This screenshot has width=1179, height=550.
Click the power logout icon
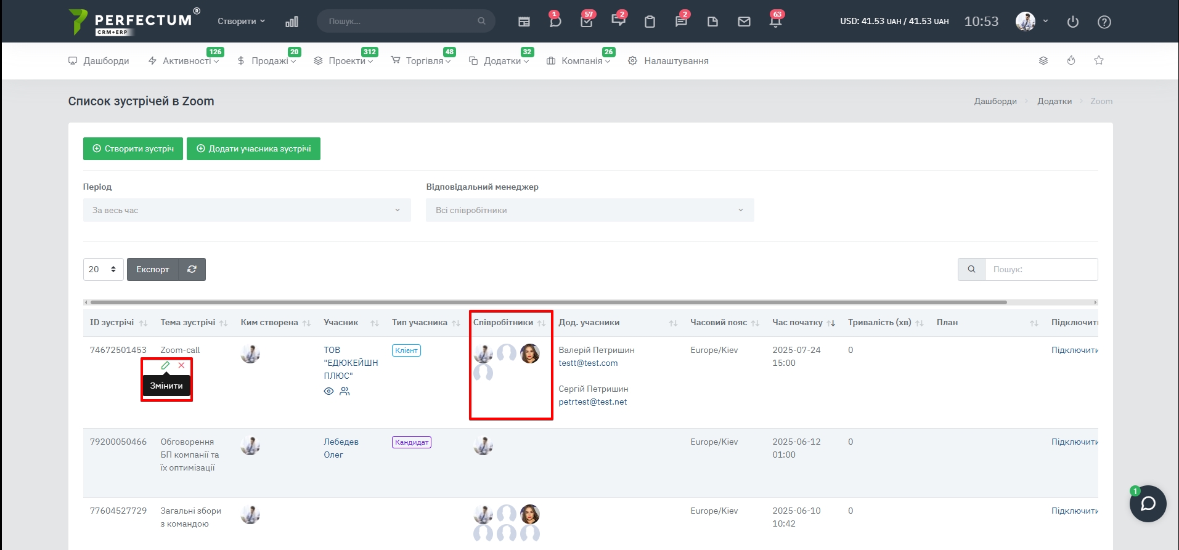click(1073, 22)
